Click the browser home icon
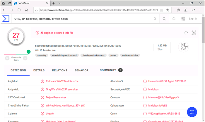 [x=27, y=10]
